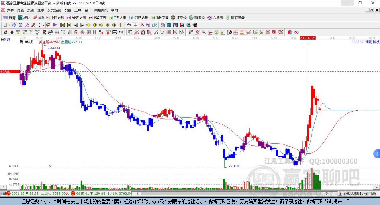The width and height of the screenshot is (380, 205).
Task: Launch the 江恩轮 Gann wheel
Action: click(179, 18)
